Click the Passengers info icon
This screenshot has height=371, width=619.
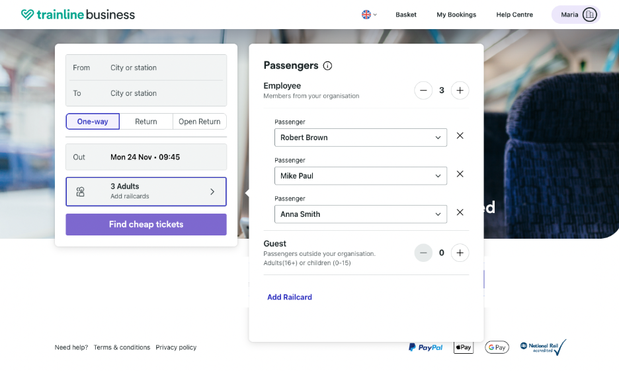click(x=327, y=65)
